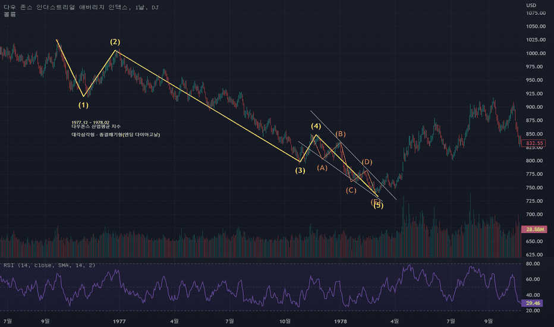Click the 1050.00 price axis label
The image size is (554, 327).
coord(536,27)
